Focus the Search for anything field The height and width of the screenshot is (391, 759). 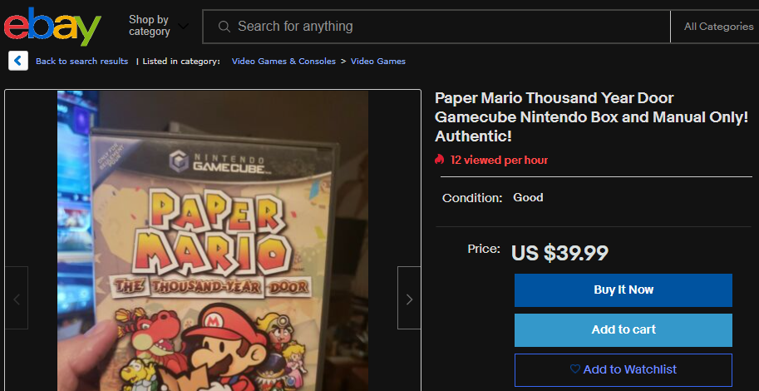coord(441,27)
